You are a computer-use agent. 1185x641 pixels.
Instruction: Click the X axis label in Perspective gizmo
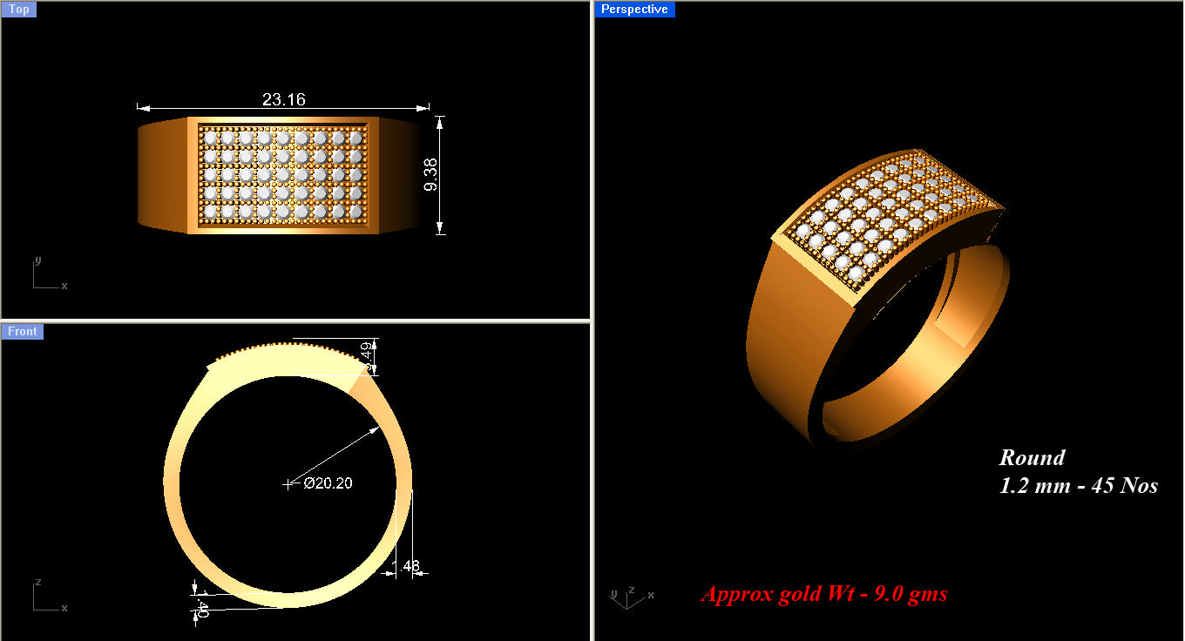click(x=650, y=594)
